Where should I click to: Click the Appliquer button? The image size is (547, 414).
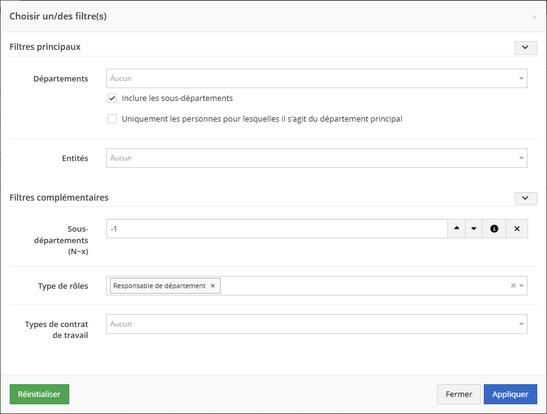[x=510, y=394]
